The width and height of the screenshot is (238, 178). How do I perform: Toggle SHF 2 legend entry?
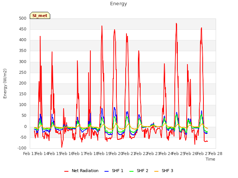pyautogui.click(x=139, y=171)
